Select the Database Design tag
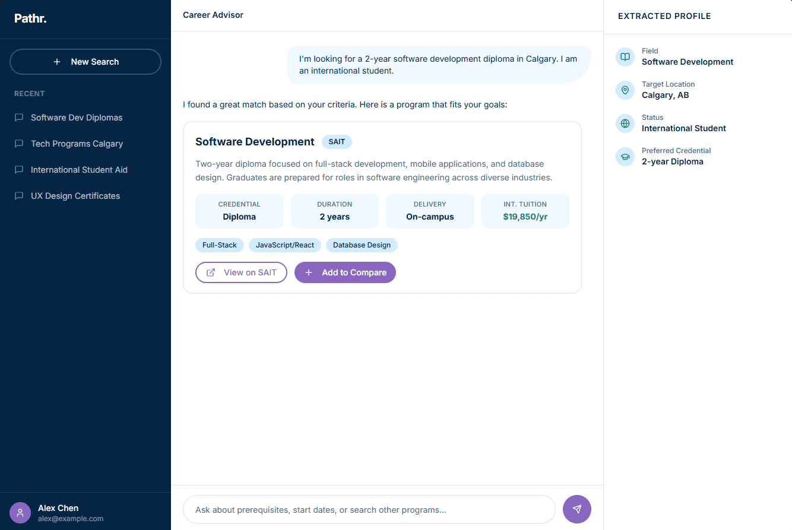The width and height of the screenshot is (792, 530). point(362,245)
